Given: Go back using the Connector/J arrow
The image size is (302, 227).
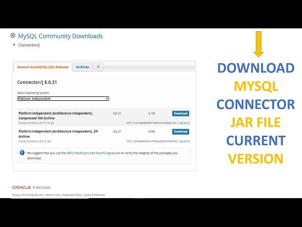Looking at the screenshot, I should pos(14,45).
